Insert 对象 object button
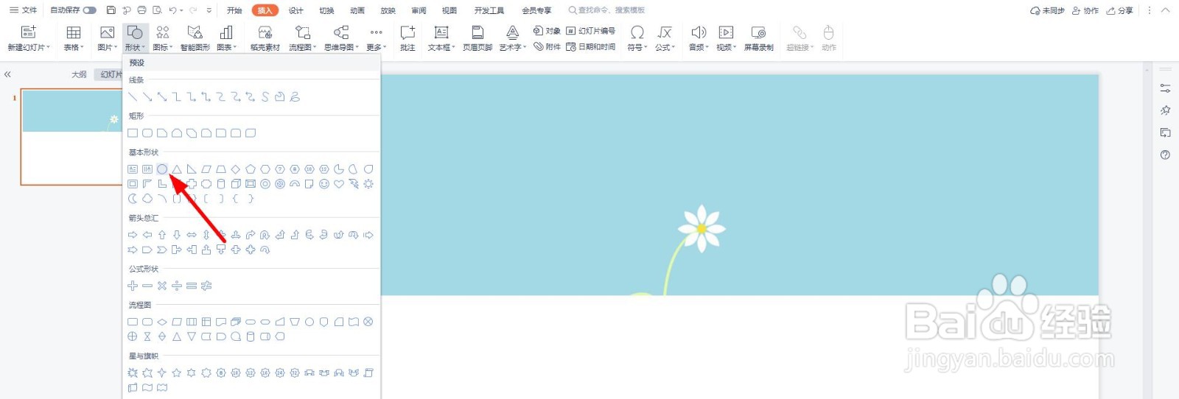This screenshot has width=1179, height=399. 547,31
